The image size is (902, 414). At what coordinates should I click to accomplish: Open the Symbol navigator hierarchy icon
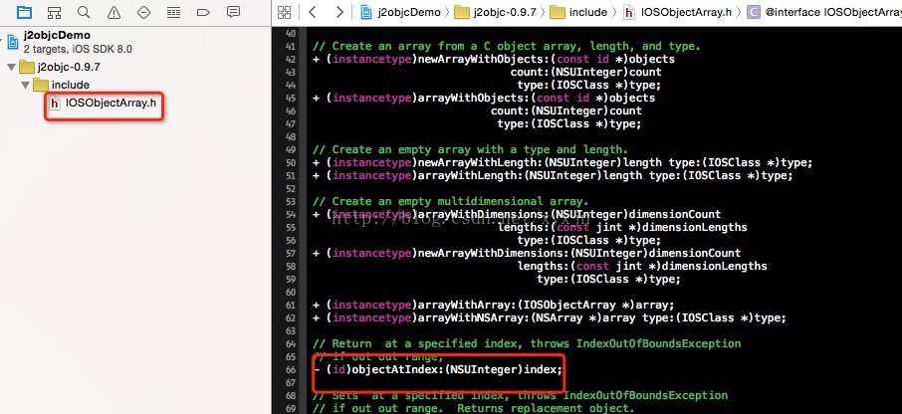pyautogui.click(x=54, y=12)
